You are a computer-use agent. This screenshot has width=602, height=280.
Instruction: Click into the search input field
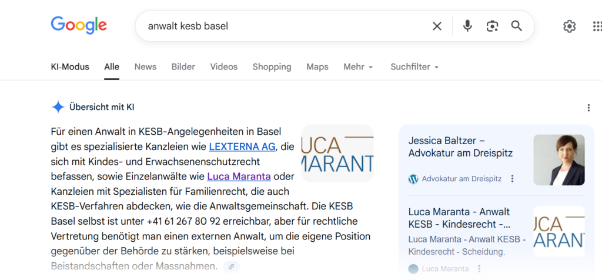[282, 26]
